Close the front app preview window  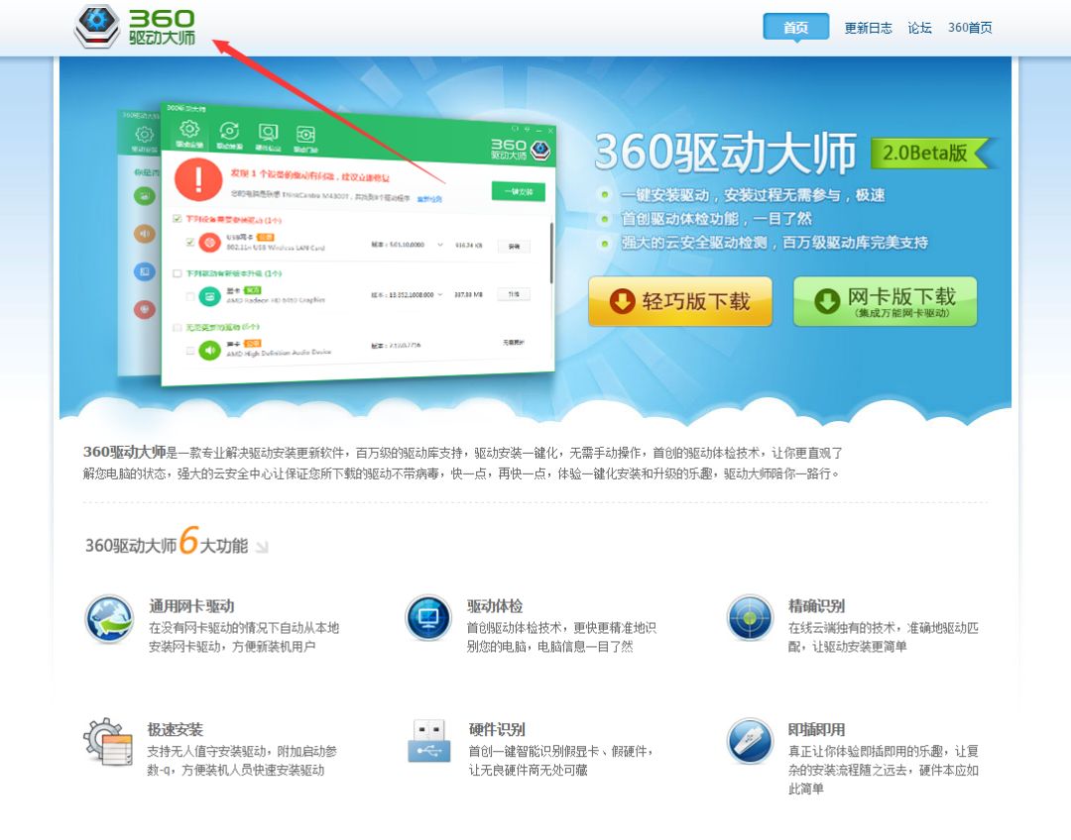pyautogui.click(x=550, y=130)
